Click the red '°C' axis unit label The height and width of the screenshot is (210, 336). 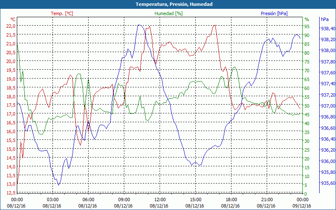point(13,19)
